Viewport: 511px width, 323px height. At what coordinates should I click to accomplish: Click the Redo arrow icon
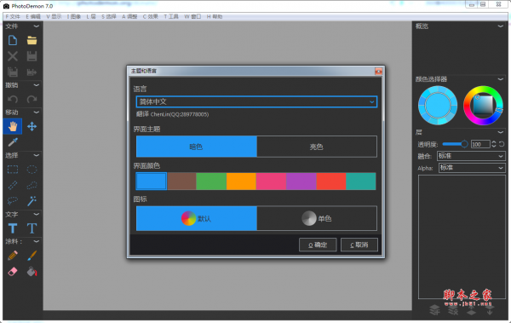point(32,99)
